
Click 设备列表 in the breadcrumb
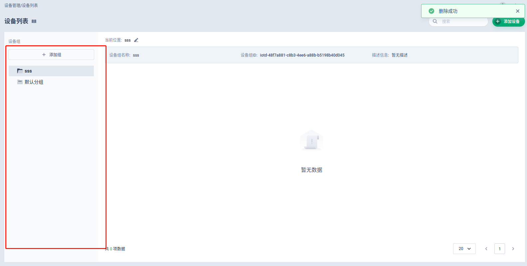(x=30, y=5)
